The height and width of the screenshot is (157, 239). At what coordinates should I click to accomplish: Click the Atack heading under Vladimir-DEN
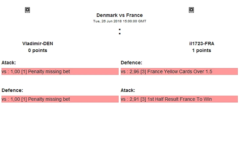pos(9,62)
